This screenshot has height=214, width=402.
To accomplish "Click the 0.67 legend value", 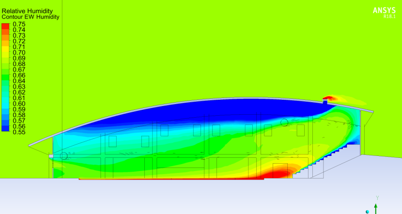I will pyautogui.click(x=19, y=69).
